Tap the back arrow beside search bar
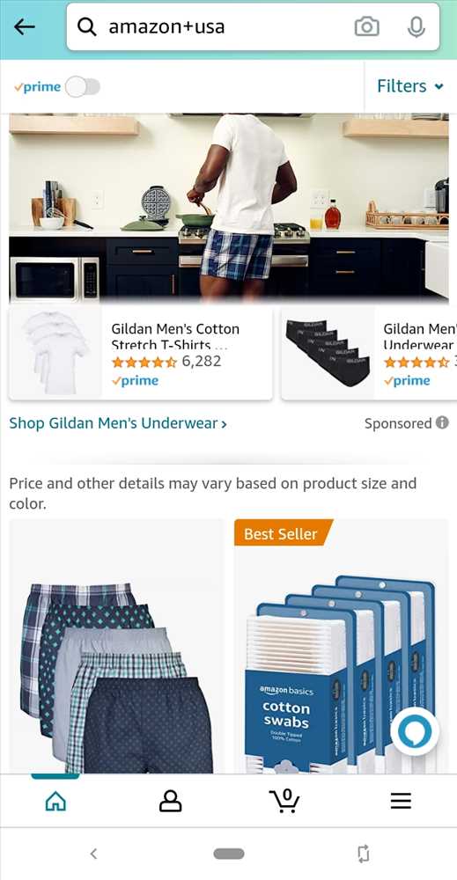The image size is (457, 880). 24,26
